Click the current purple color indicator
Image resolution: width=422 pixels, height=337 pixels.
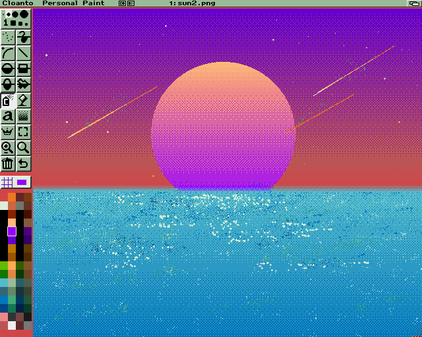tap(22, 182)
